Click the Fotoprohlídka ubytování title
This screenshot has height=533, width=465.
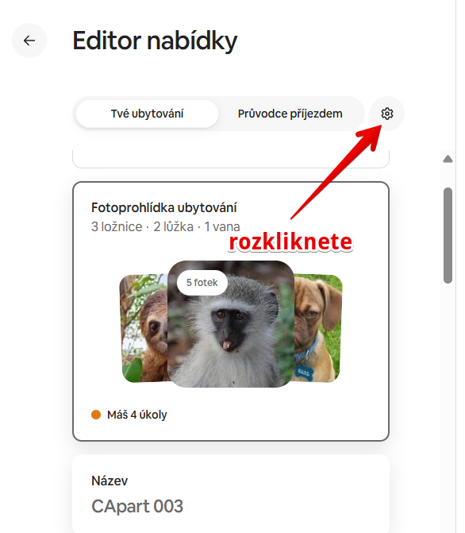(164, 207)
